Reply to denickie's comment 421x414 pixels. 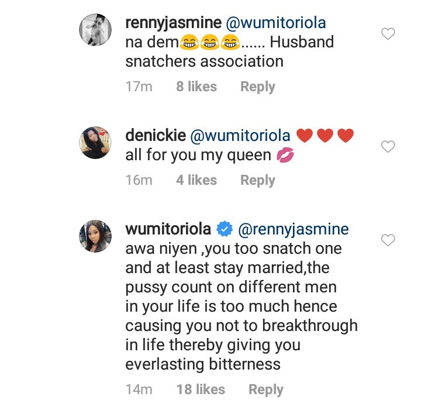[x=257, y=180]
